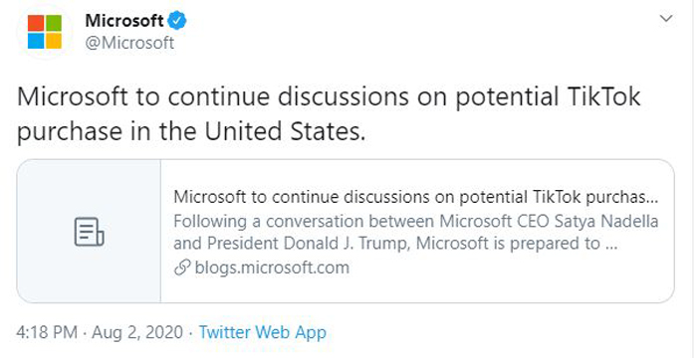
Task: Click the green square of the Microsoft logo
Action: [x=54, y=23]
